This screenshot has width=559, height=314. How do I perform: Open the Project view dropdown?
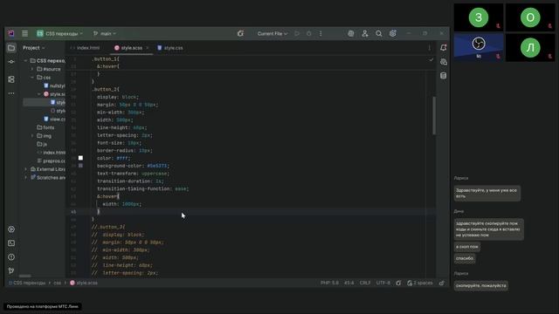(x=34, y=48)
